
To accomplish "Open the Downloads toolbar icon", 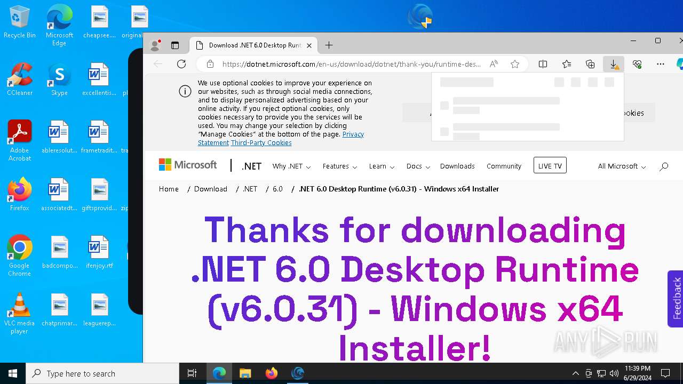I will coord(614,64).
